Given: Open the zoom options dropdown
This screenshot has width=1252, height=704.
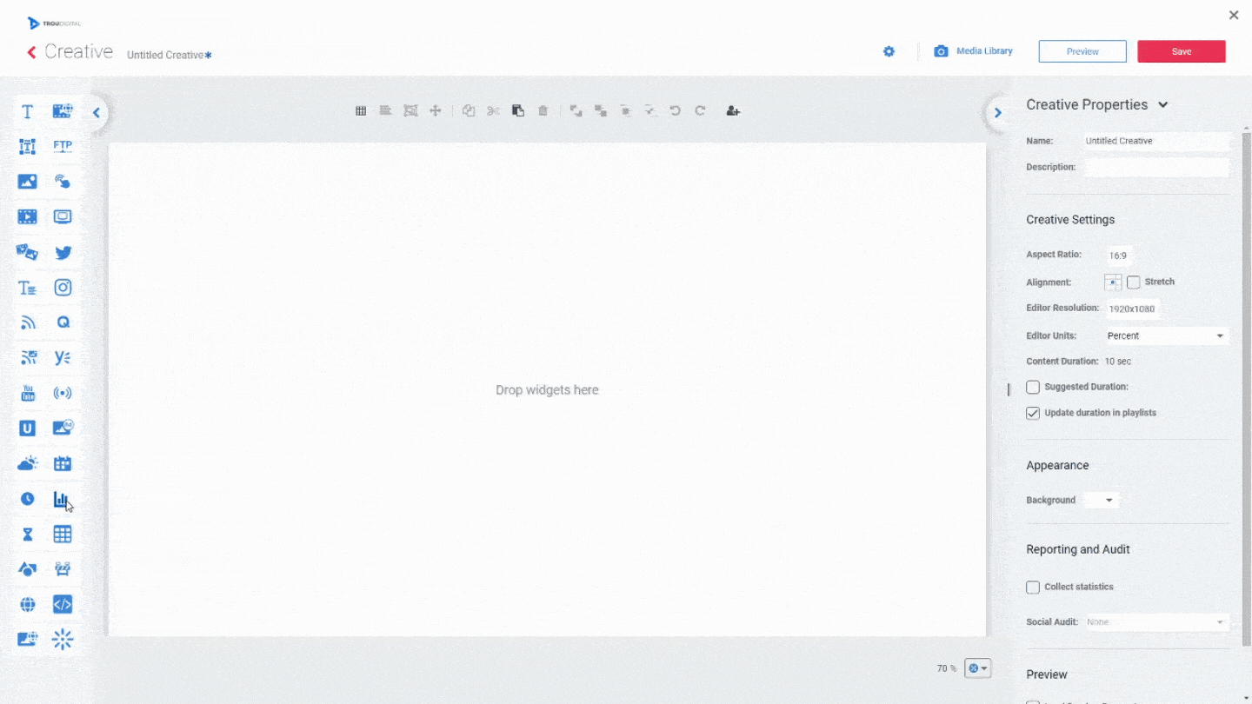Looking at the screenshot, I should [x=977, y=668].
